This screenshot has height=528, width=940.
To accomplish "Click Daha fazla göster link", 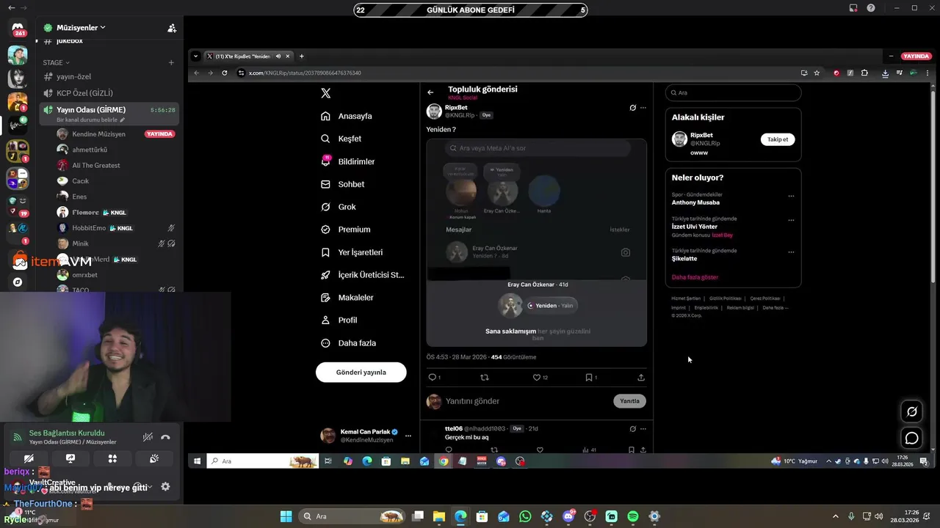I will click(695, 277).
